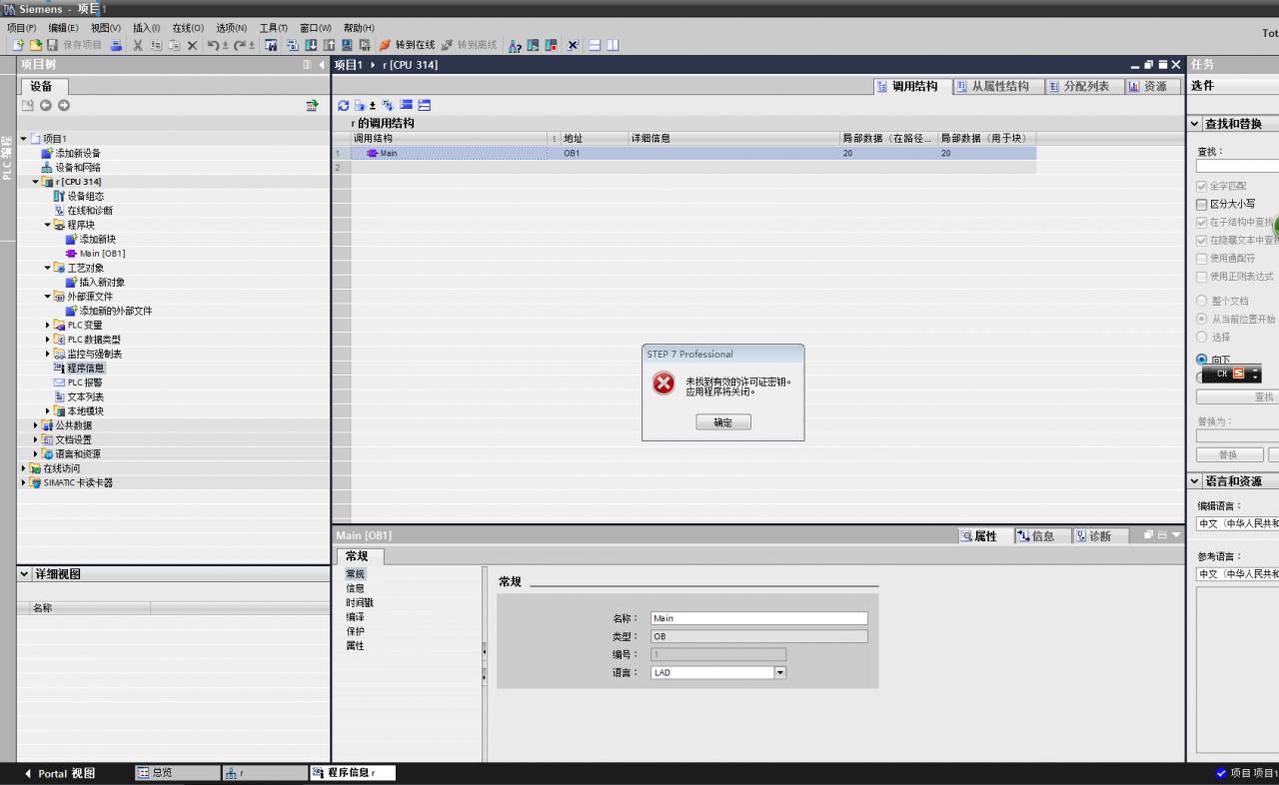Open the 语言 LAD dropdown
This screenshot has height=785, width=1279.
coord(780,673)
